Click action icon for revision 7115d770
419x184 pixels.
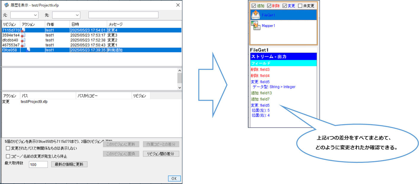(23, 30)
